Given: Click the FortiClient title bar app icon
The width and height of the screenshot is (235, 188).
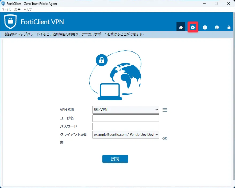Looking at the screenshot, I should coord(3,4).
